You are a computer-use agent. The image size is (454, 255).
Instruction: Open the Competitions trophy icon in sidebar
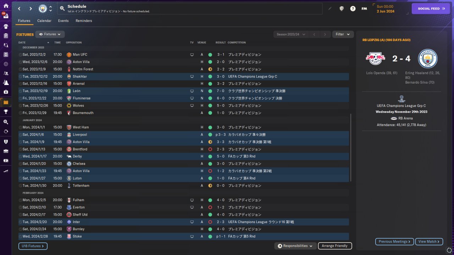pyautogui.click(x=6, y=112)
